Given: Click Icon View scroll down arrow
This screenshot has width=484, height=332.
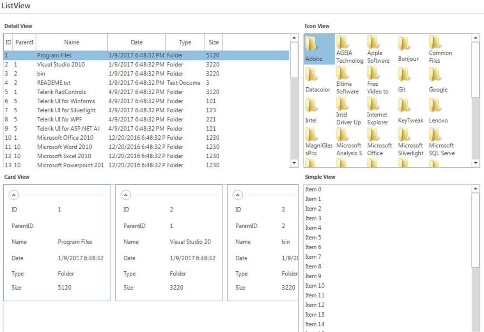Looking at the screenshot, I should [476, 163].
